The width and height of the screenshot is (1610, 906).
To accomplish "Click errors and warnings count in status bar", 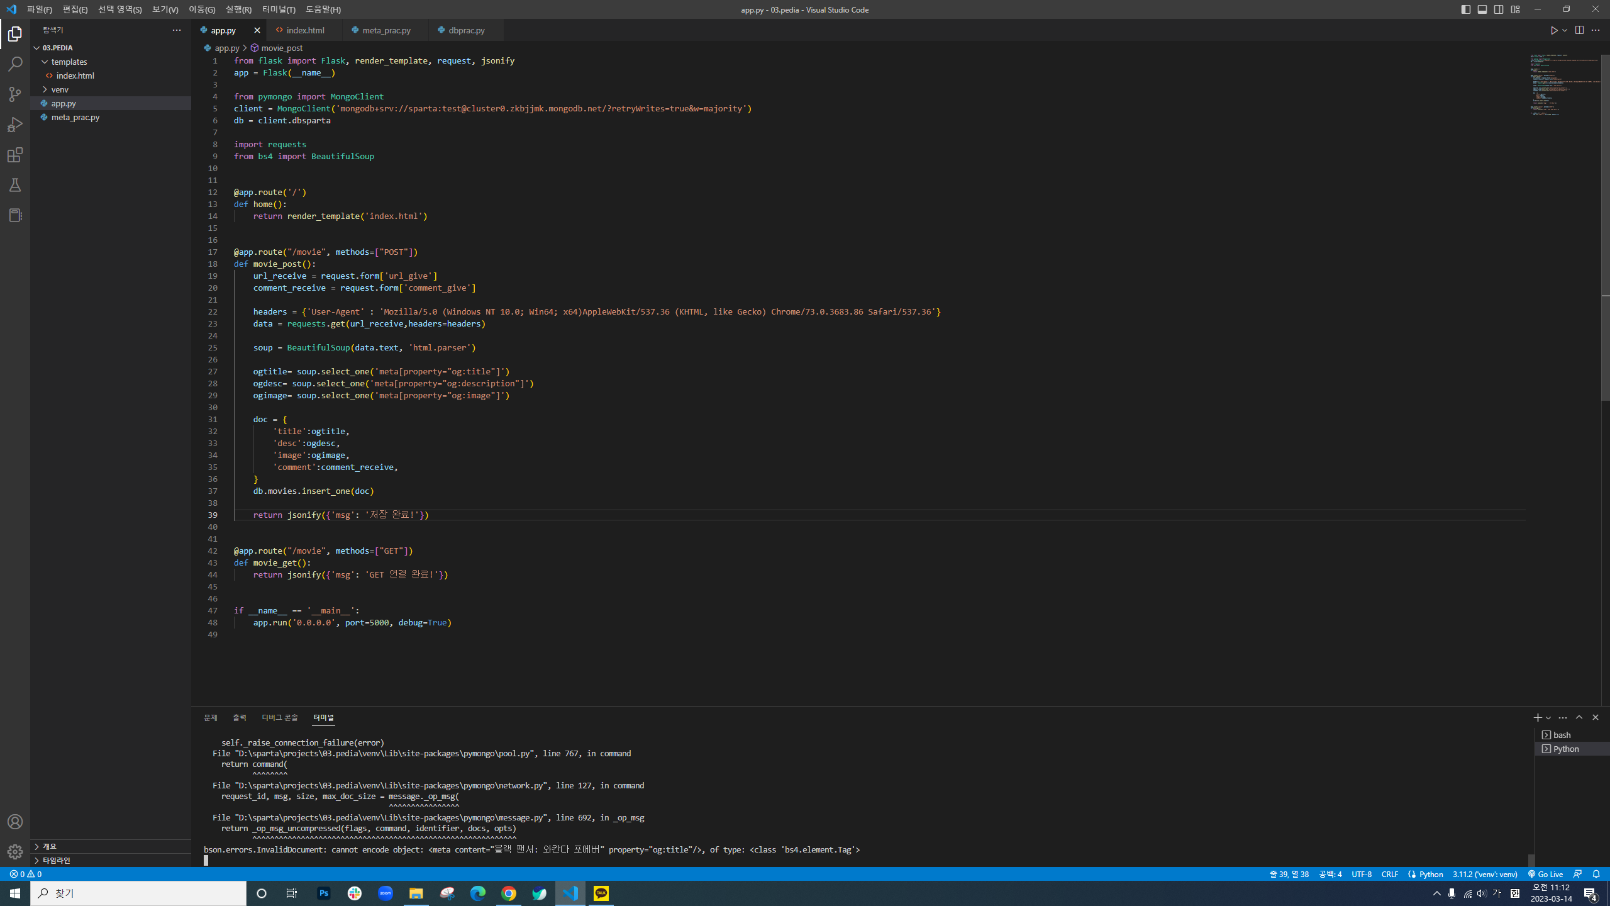I will point(26,874).
